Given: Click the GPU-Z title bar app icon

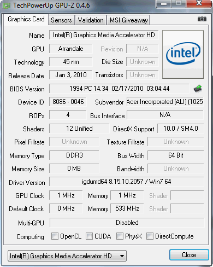Looking at the screenshot, I should click(7, 5).
